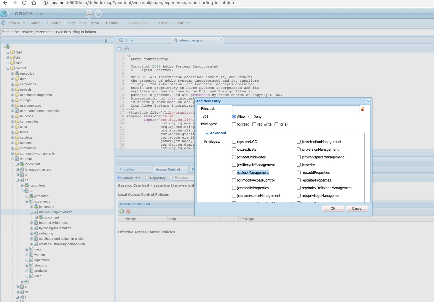Click the arctic-surfing-in-lofoten page icon

coord(36,212)
